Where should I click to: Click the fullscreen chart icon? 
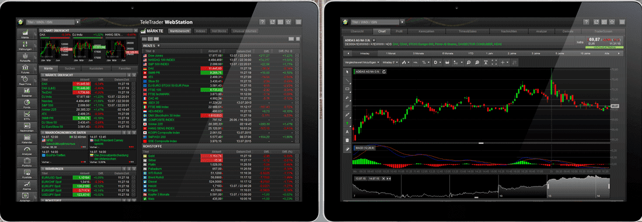[x=494, y=62]
